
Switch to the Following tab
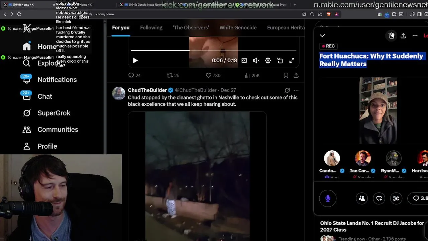151,28
